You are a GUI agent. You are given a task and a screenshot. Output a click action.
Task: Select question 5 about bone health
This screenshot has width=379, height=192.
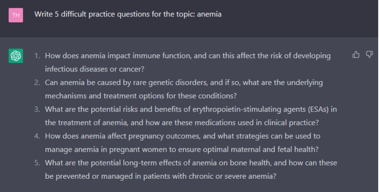click(191, 170)
